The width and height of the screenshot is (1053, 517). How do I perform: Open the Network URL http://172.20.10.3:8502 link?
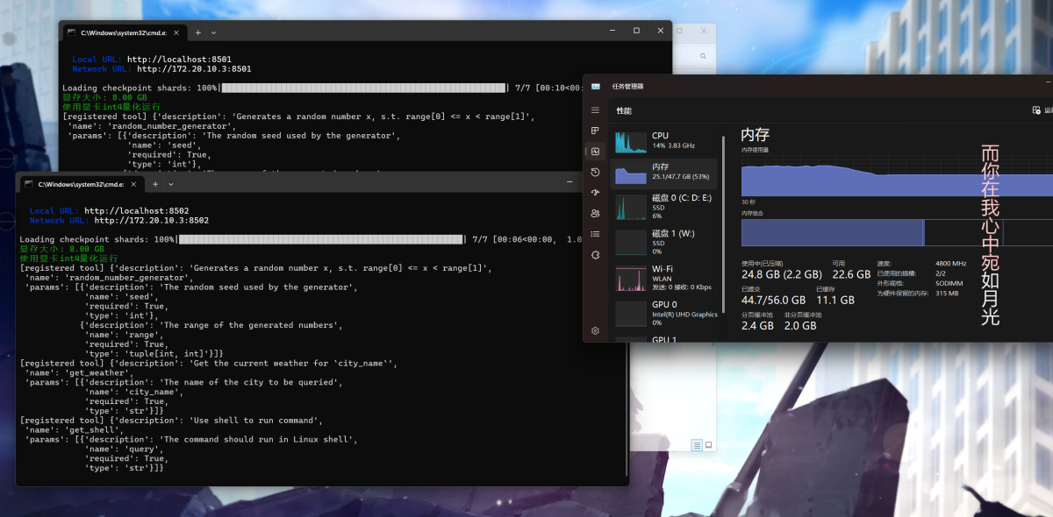point(152,221)
